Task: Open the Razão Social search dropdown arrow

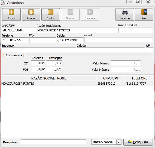Action: (118, 142)
